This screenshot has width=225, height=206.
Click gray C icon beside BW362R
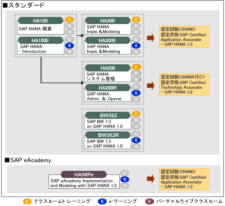click(136, 134)
